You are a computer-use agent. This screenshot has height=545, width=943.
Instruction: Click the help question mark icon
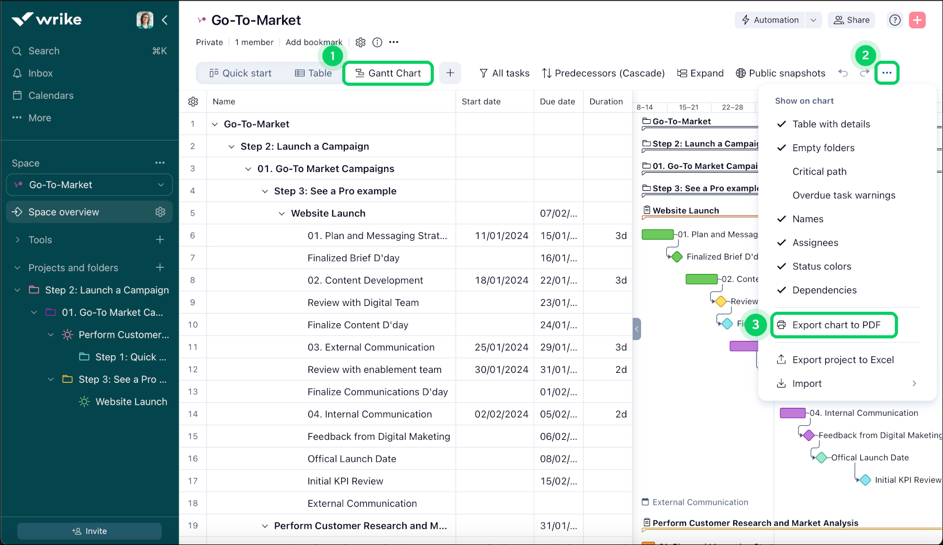894,20
